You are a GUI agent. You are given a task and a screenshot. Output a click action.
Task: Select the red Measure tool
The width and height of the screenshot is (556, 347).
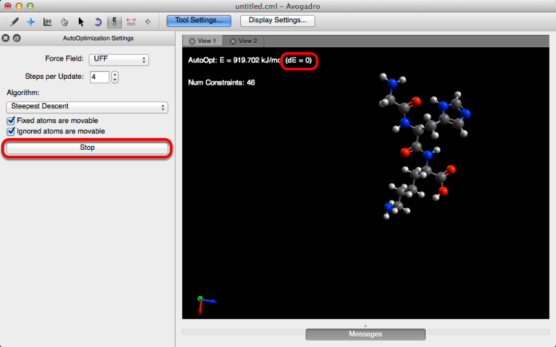131,21
